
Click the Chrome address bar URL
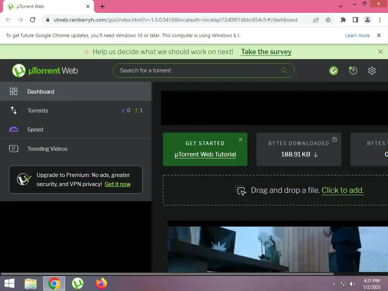(175, 20)
